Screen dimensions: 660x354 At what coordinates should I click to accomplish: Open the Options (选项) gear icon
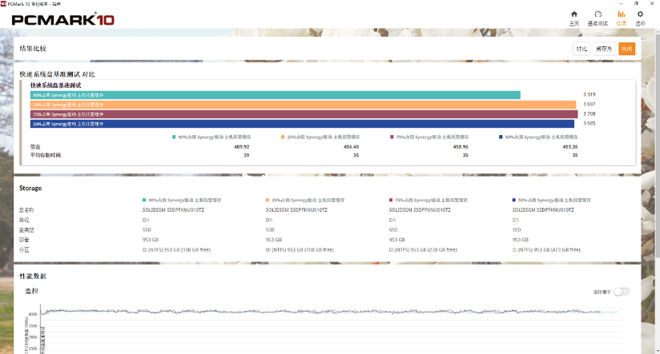click(x=640, y=18)
